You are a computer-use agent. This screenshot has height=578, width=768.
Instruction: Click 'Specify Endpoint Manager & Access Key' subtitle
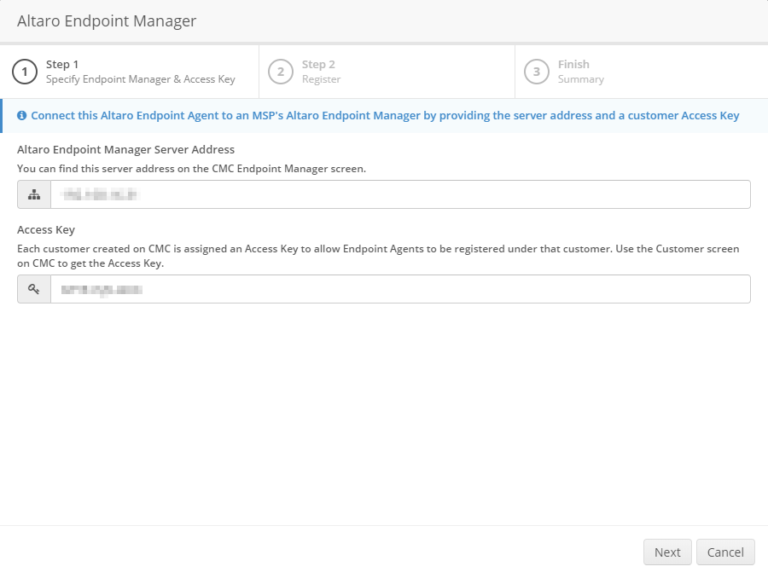tap(141, 79)
